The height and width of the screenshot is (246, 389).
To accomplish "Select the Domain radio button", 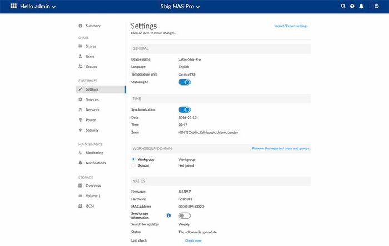I will tap(133, 165).
